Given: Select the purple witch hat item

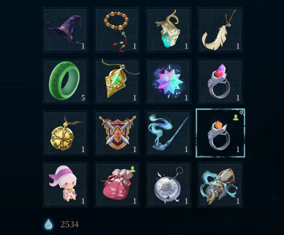Looking at the screenshot, I should click(x=65, y=30).
